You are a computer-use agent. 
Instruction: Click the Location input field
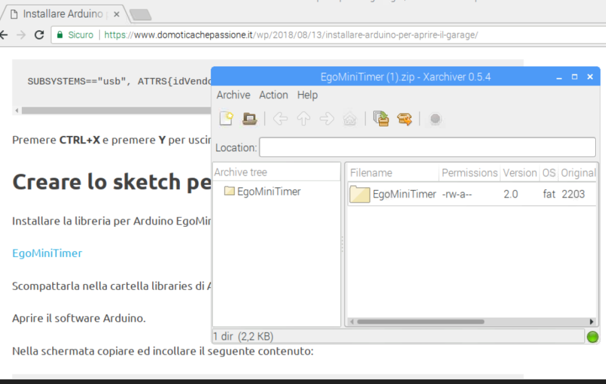point(427,147)
